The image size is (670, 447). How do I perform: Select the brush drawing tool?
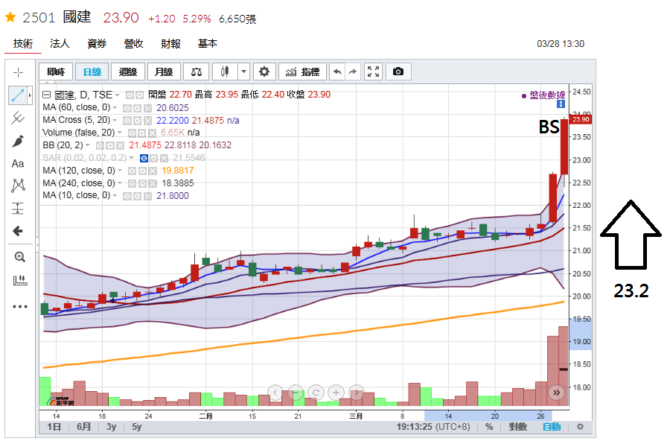pyautogui.click(x=18, y=141)
